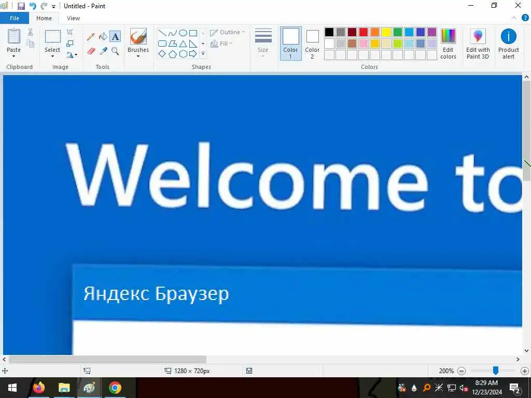Choose the Curve shape
531x398 pixels.
point(173,33)
